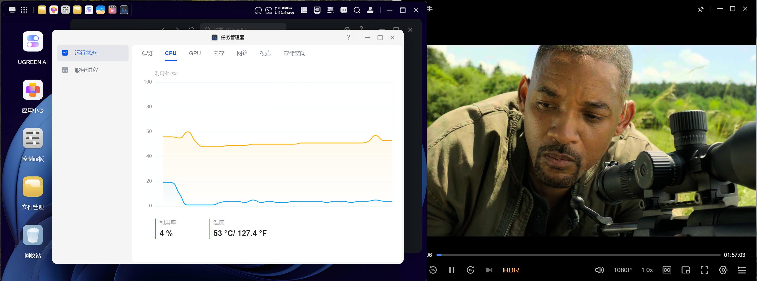This screenshot has height=281, width=757.
Task: Open the UGREEN AI icon in the top dock
Action: (x=89, y=10)
